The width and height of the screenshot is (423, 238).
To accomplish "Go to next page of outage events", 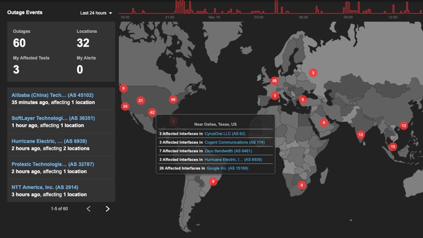I will [x=108, y=209].
